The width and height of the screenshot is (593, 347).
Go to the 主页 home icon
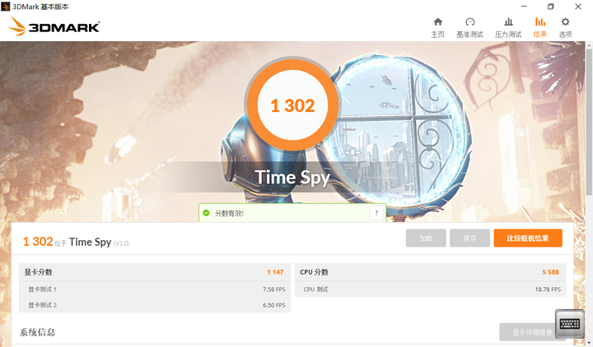coord(437,22)
